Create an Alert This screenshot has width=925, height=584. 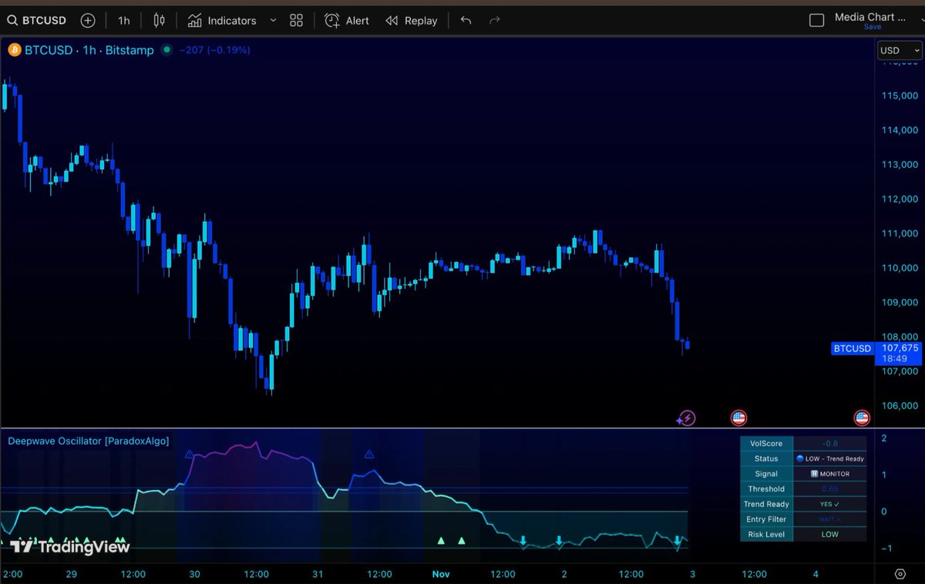347,21
